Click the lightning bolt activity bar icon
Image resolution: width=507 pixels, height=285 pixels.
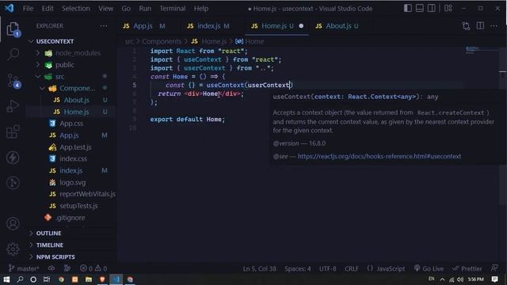click(x=13, y=158)
